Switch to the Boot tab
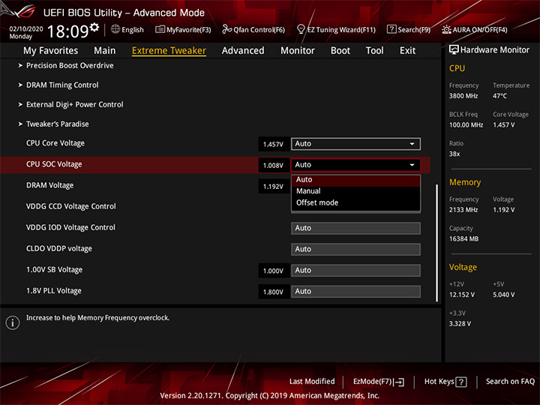The image size is (540, 405). click(340, 51)
